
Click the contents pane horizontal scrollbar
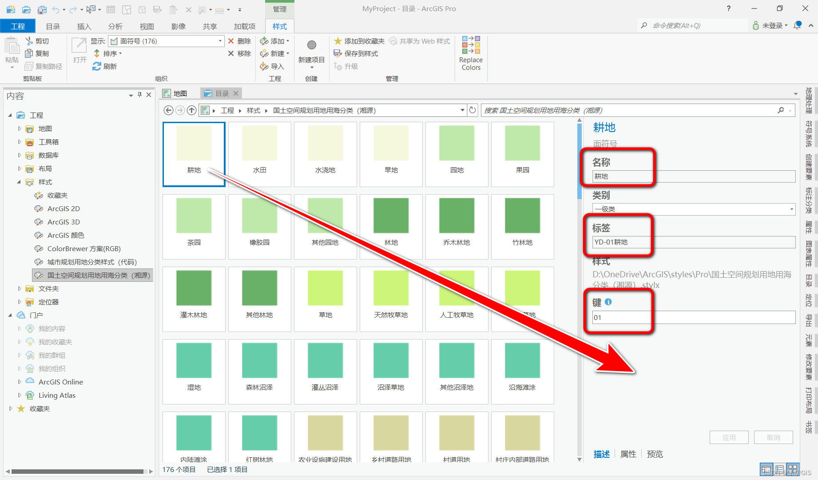(x=77, y=471)
